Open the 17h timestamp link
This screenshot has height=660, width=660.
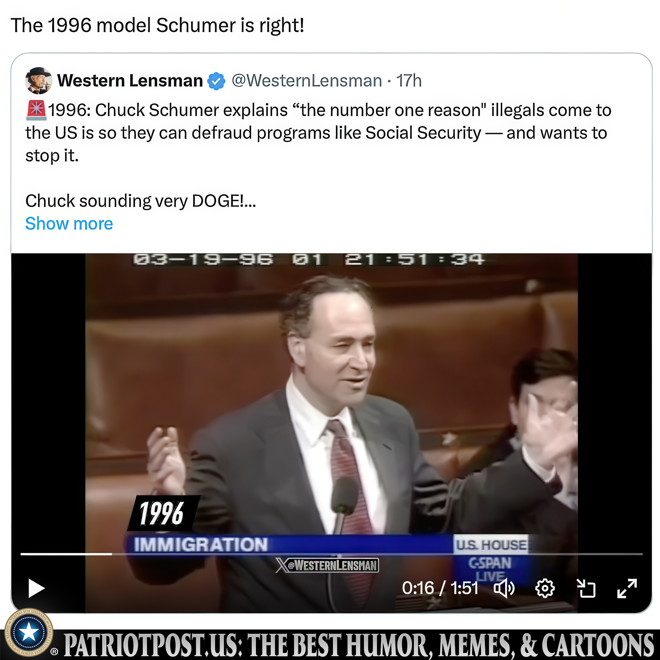tap(409, 81)
